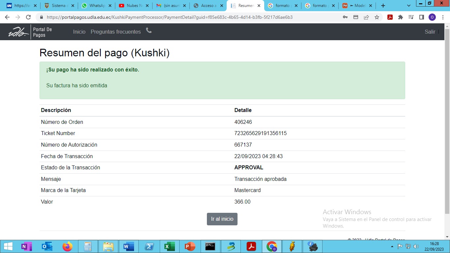Open the Chrome profile avatar menu
Image resolution: width=450 pixels, height=253 pixels.
point(432,17)
